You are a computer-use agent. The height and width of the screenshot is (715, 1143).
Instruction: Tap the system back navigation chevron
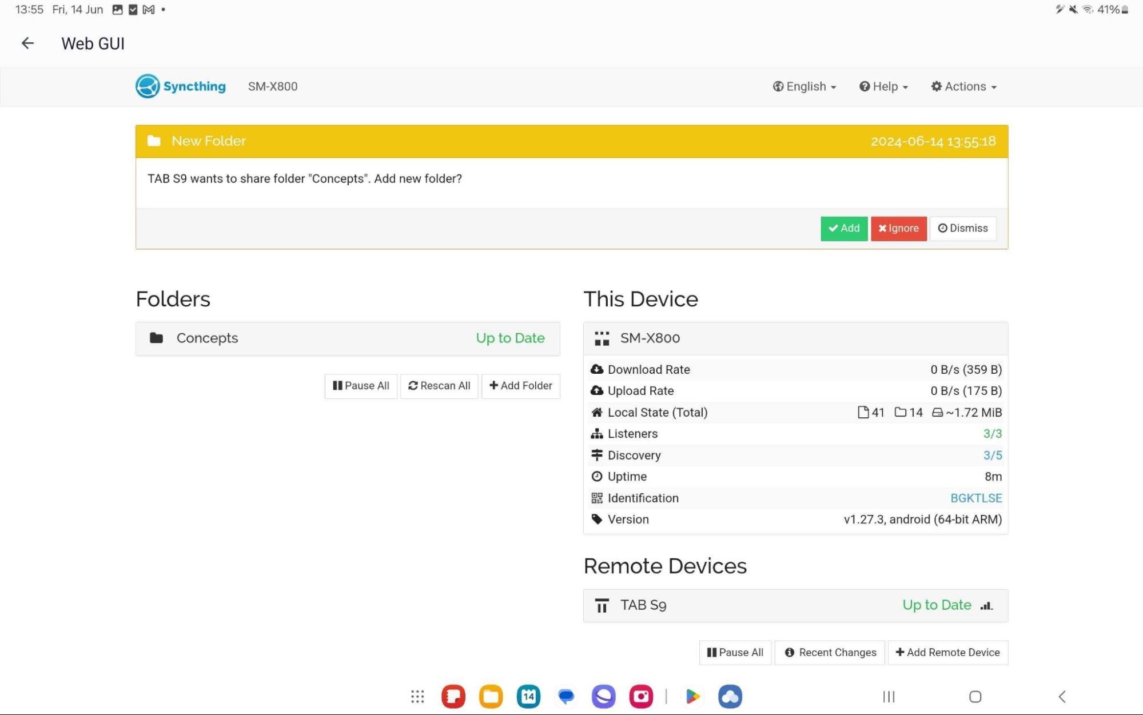(1062, 697)
